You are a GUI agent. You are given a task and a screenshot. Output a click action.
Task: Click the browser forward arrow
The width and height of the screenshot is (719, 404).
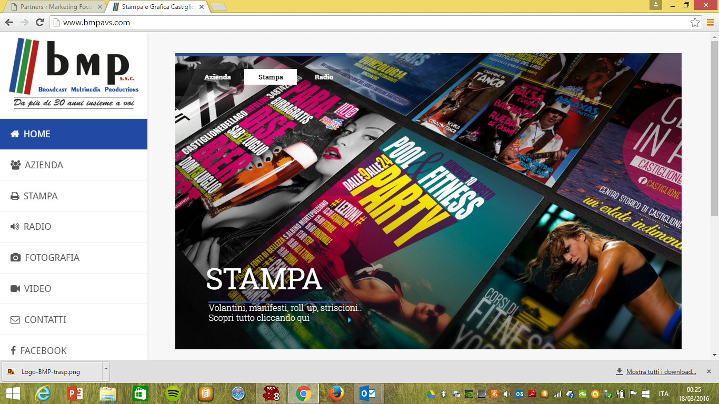[x=24, y=23]
